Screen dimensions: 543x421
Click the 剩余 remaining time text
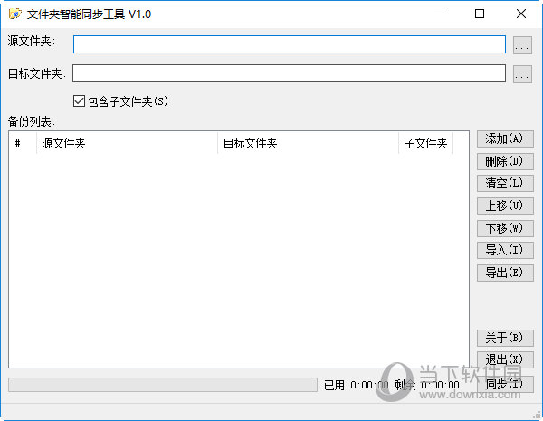point(426,385)
